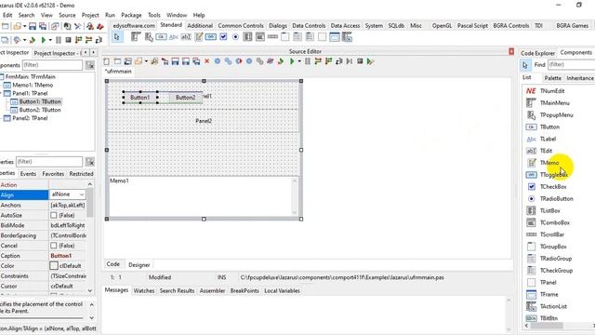Click Button2 on the form designer
The image size is (595, 335).
click(x=185, y=98)
